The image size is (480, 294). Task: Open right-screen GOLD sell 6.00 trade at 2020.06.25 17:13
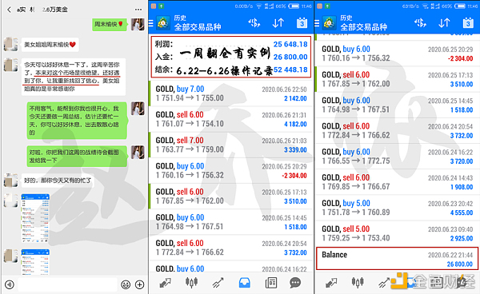coord(398,79)
